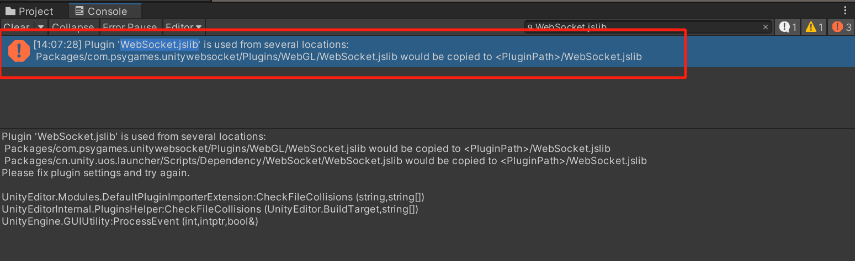855x261 pixels.
Task: Toggle Collapse mode for console logs
Action: click(x=73, y=27)
